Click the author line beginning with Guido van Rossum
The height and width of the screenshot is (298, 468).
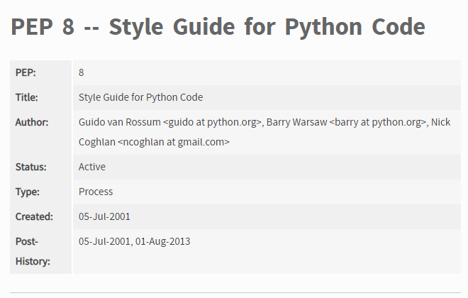click(264, 122)
